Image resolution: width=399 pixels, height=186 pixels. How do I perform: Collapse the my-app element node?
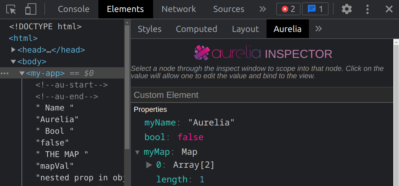pos(22,73)
